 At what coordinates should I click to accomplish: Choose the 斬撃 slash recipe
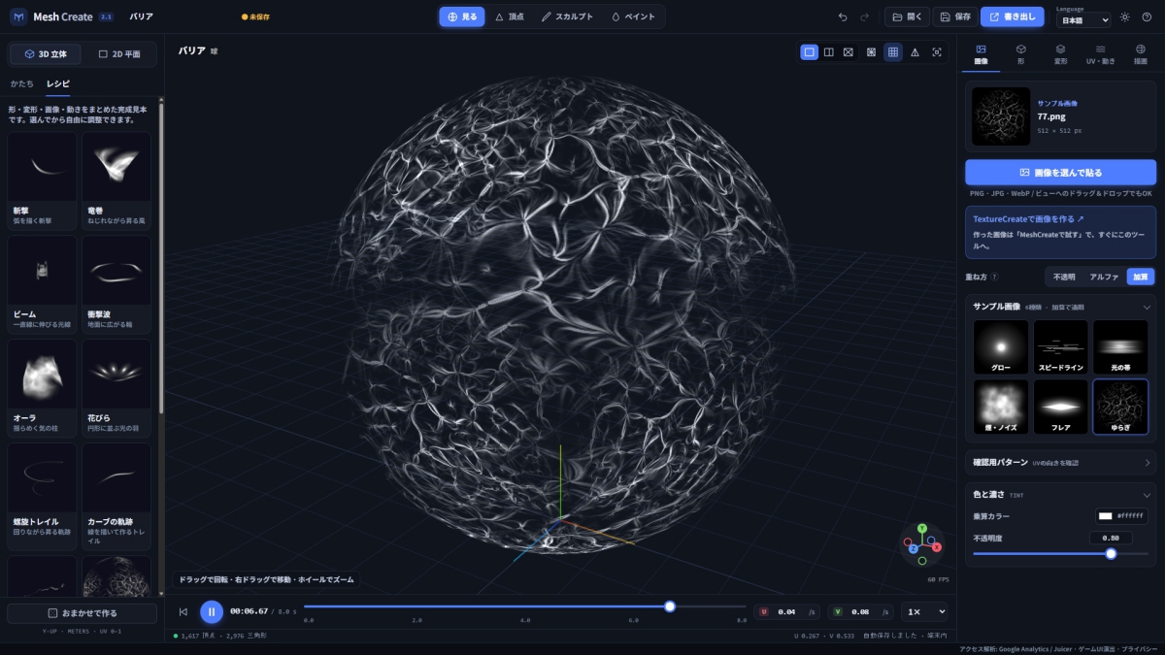coord(42,180)
